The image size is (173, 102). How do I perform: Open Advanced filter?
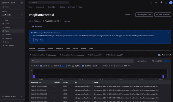coord(157,61)
